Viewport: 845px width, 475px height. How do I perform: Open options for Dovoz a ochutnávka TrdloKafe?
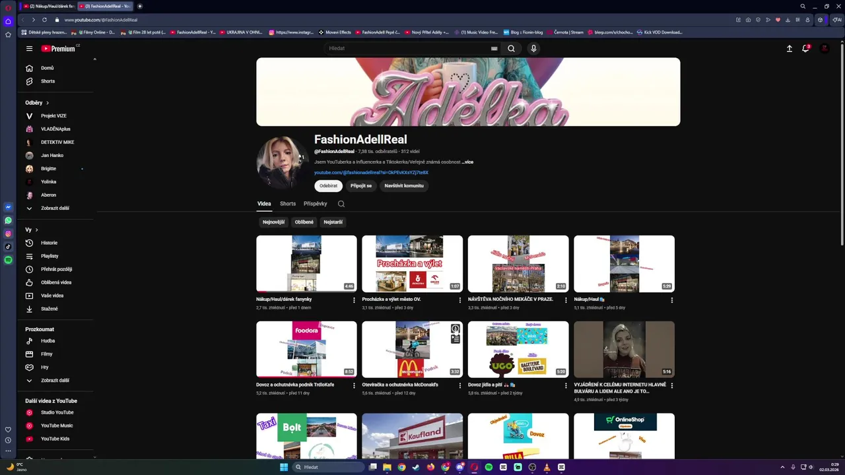[x=354, y=385]
